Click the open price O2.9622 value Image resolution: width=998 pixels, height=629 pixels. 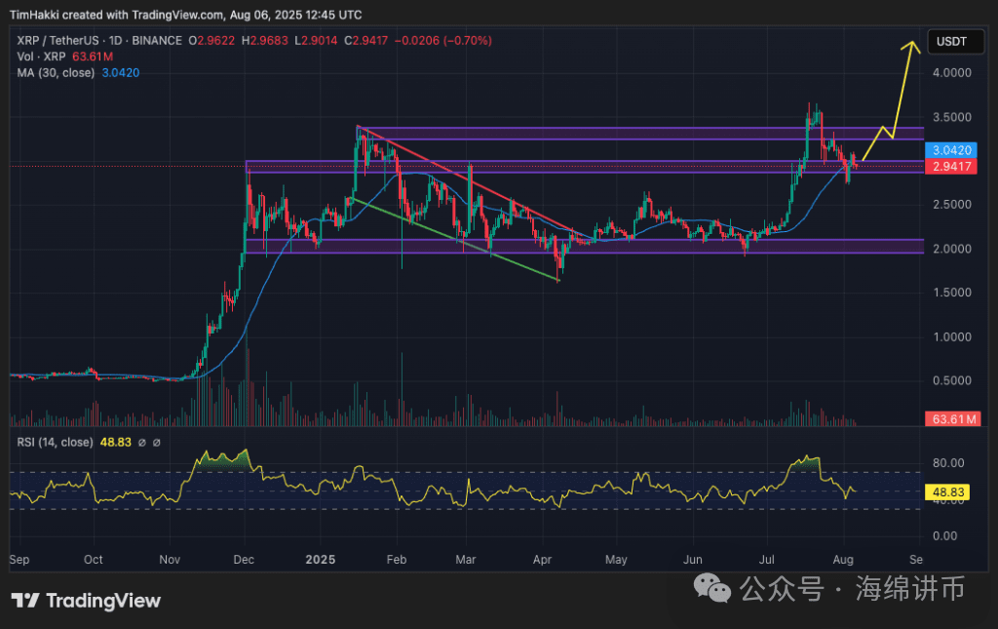point(211,41)
